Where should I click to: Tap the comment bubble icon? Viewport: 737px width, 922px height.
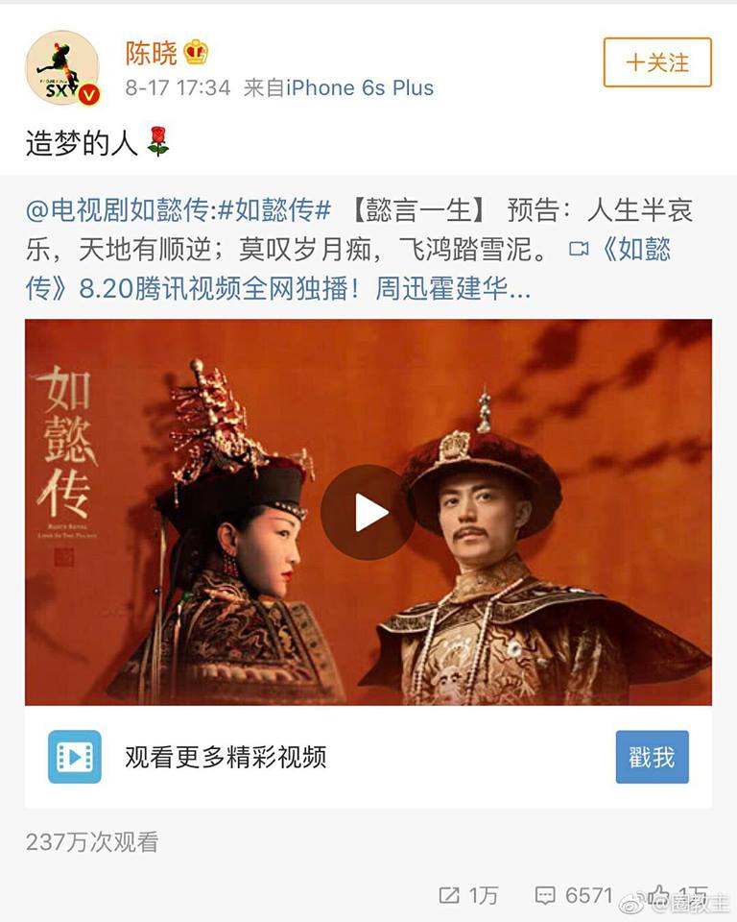[x=545, y=895]
